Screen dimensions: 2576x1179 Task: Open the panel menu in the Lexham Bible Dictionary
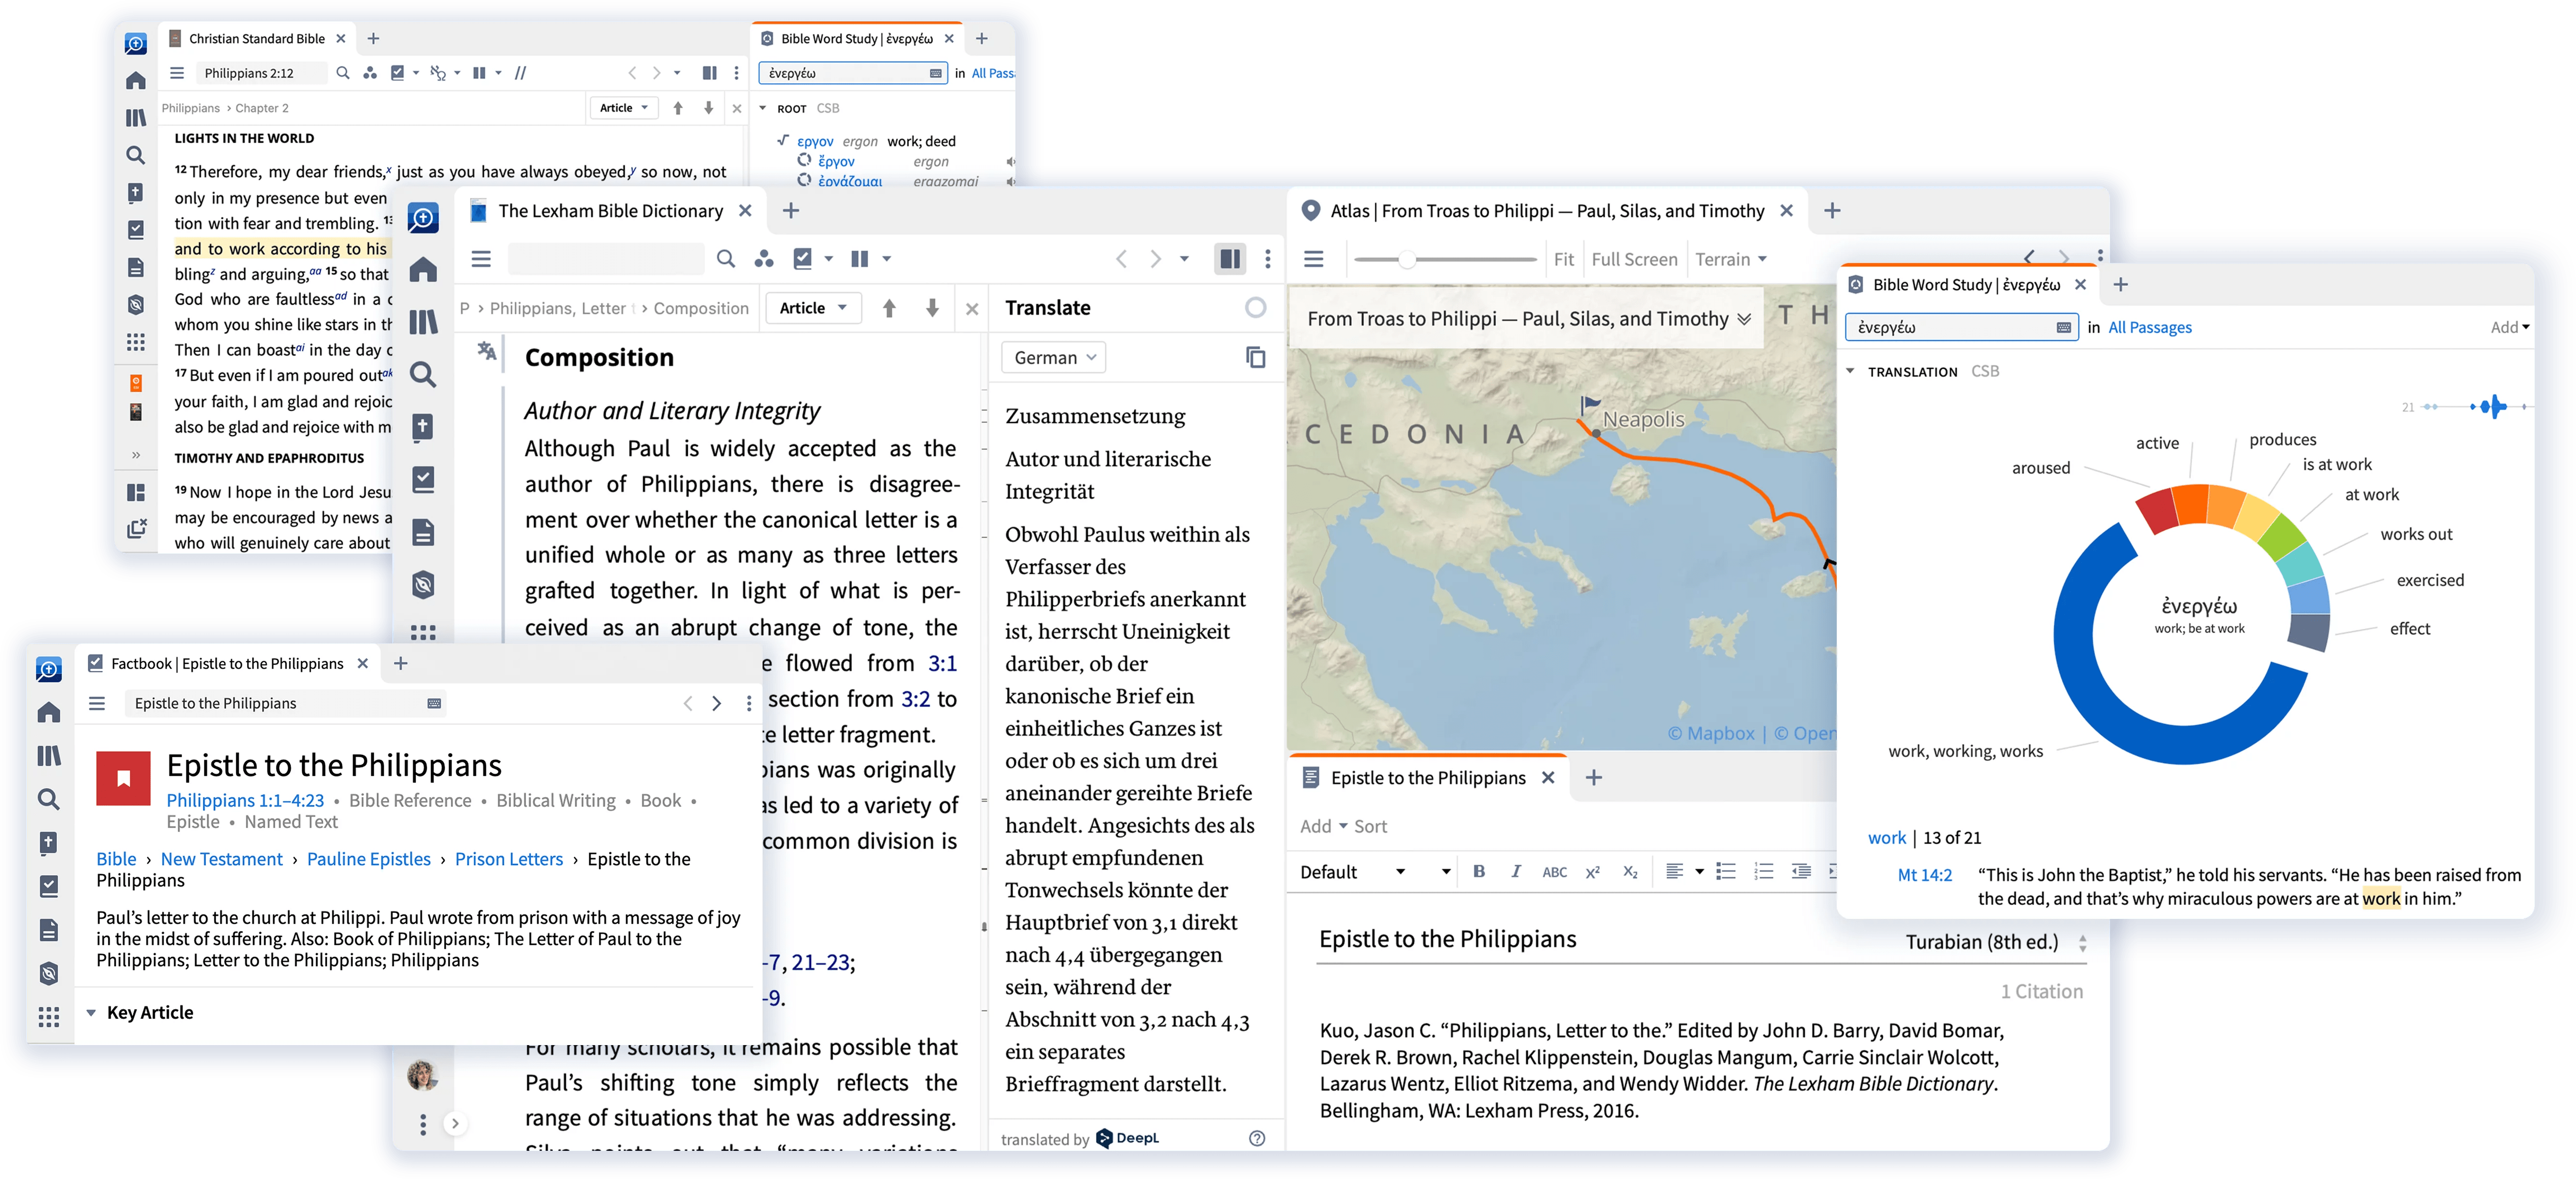(x=481, y=259)
